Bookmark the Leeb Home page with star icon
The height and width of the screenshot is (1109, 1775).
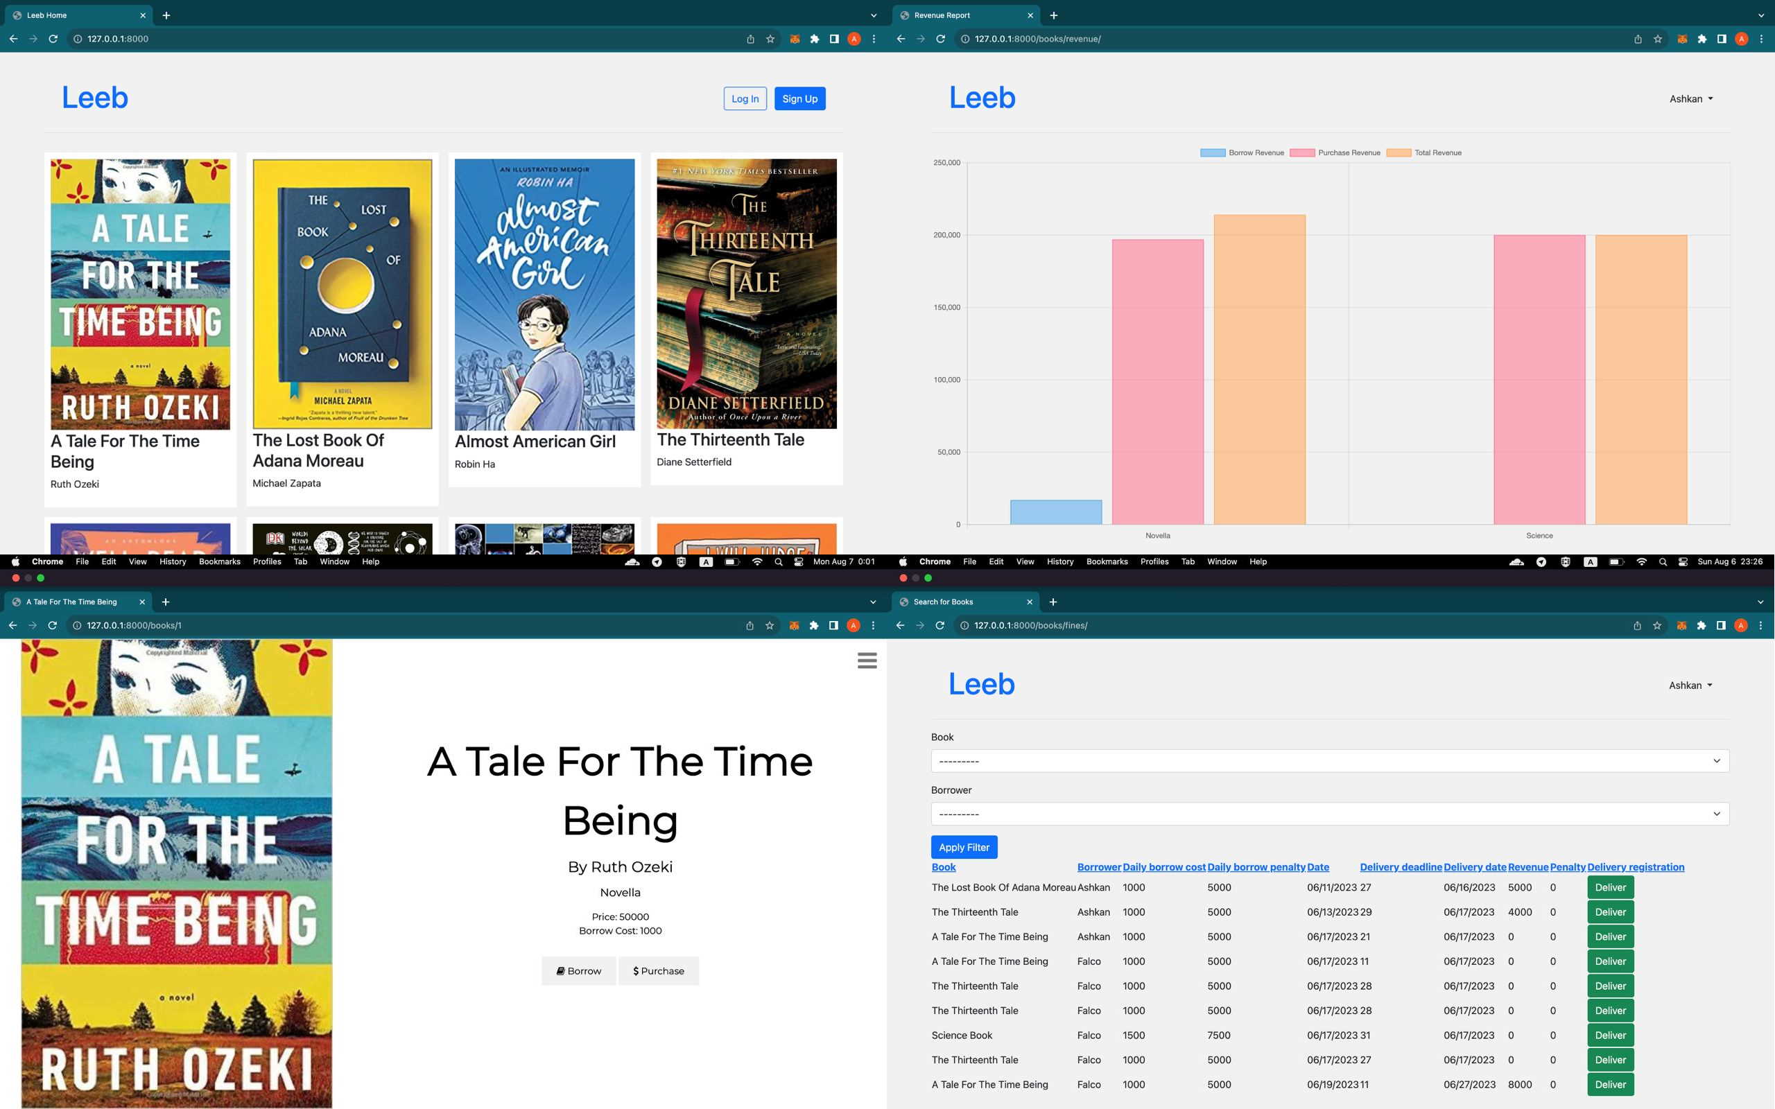pyautogui.click(x=770, y=39)
